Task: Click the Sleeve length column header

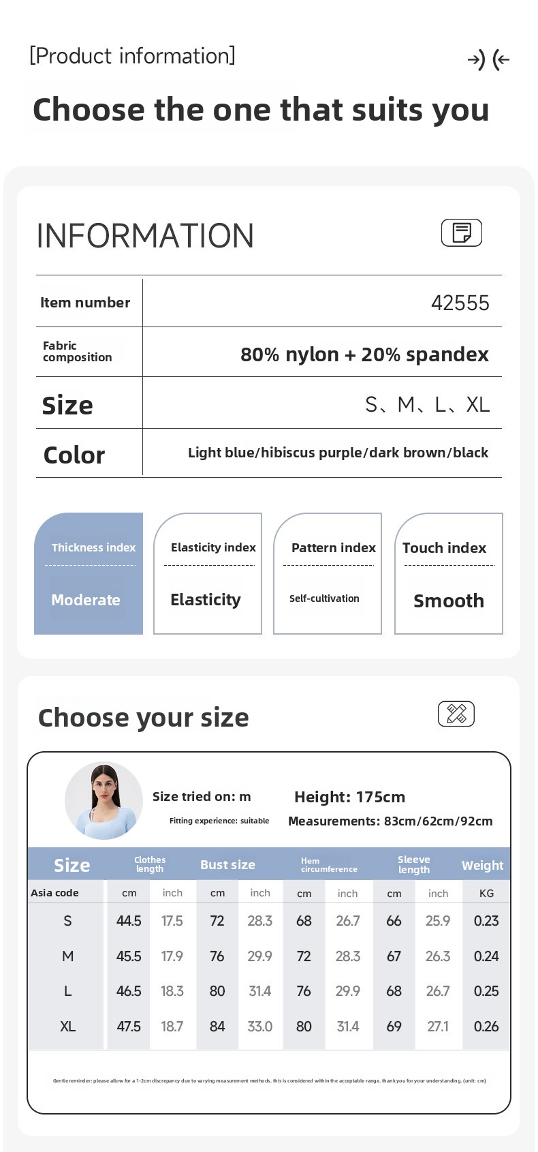Action: pos(414,864)
